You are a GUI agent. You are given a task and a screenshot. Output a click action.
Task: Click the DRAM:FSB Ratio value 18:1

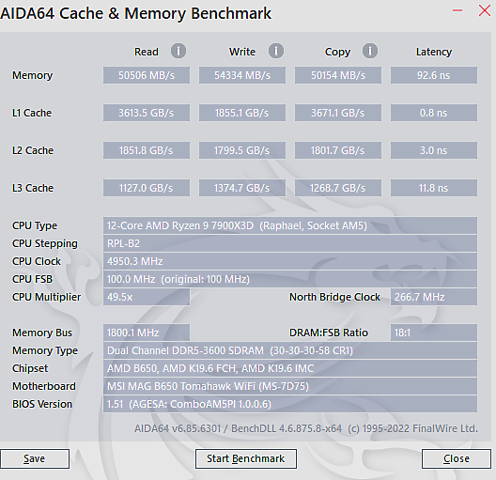click(x=434, y=333)
